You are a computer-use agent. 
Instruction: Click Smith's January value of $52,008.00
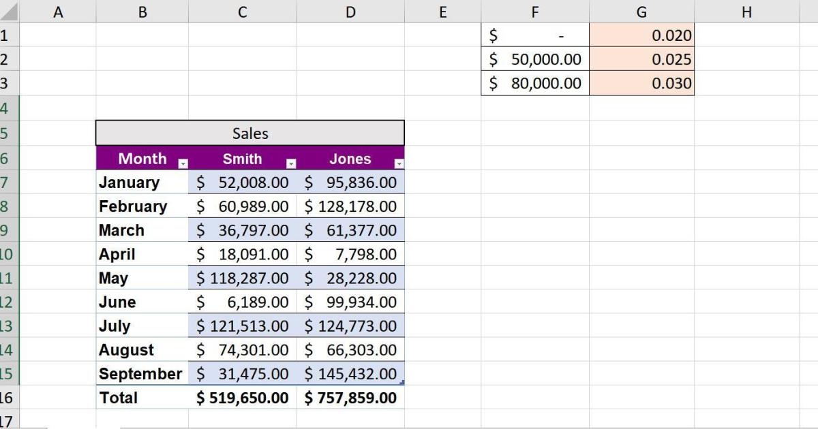tap(242, 182)
